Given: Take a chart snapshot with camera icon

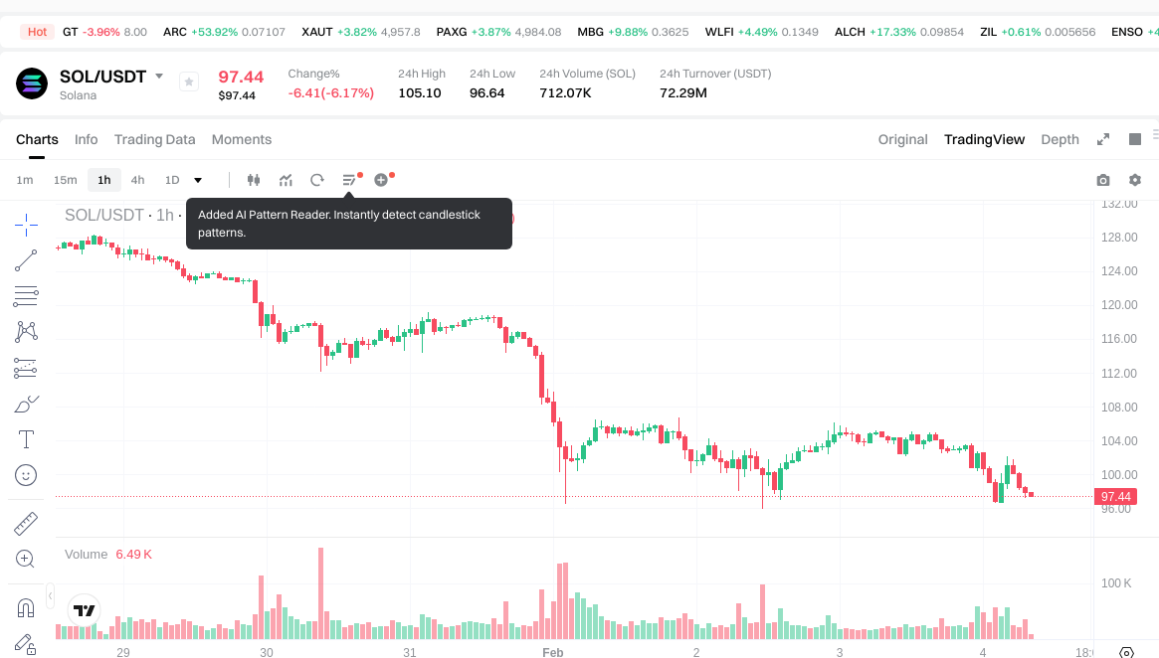Looking at the screenshot, I should pyautogui.click(x=1102, y=180).
